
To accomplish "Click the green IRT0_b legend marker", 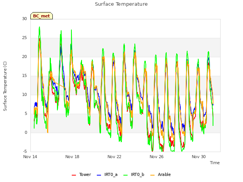I will click(x=126, y=175).
